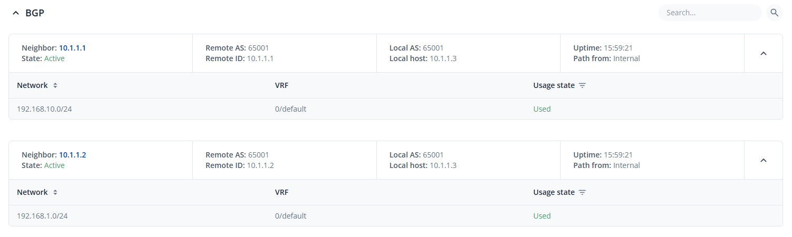Collapse the neighbor 10.1.1.1 panel
792x237 pixels.
click(763, 53)
